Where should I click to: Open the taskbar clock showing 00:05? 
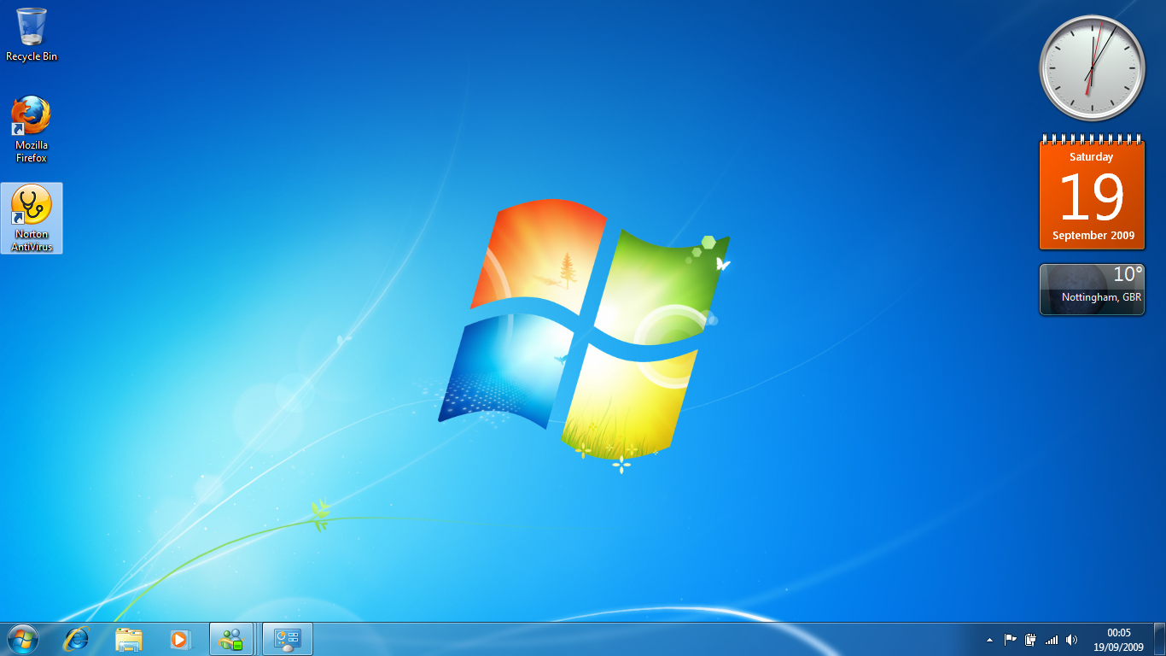(x=1119, y=640)
